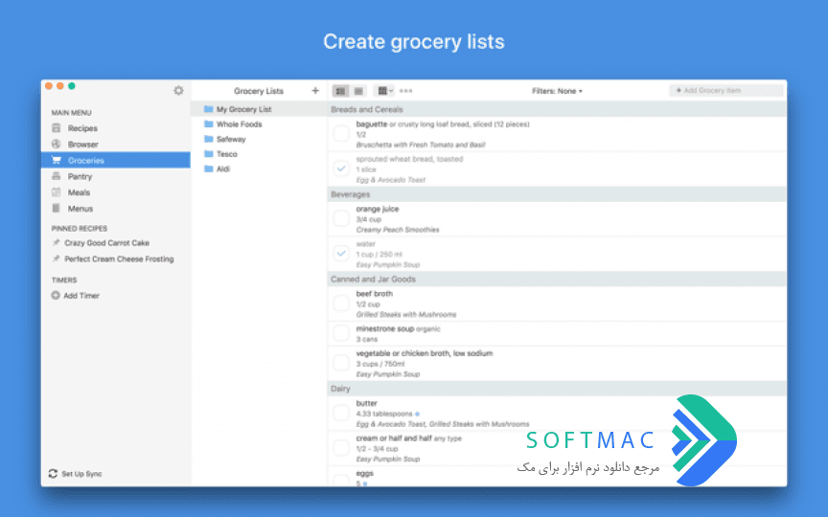Add a new grocery list with plus
The height and width of the screenshot is (517, 828).
(x=315, y=91)
